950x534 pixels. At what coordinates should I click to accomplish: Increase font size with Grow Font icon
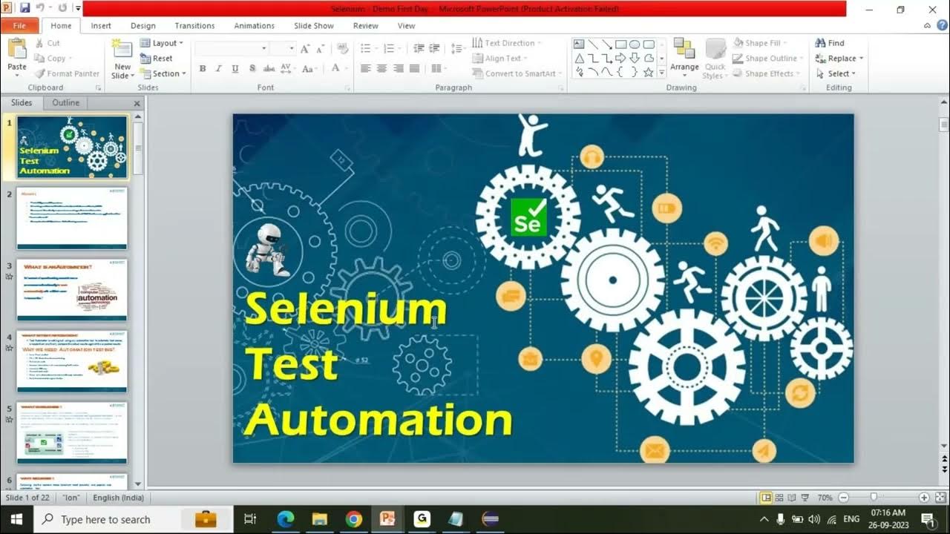point(305,48)
